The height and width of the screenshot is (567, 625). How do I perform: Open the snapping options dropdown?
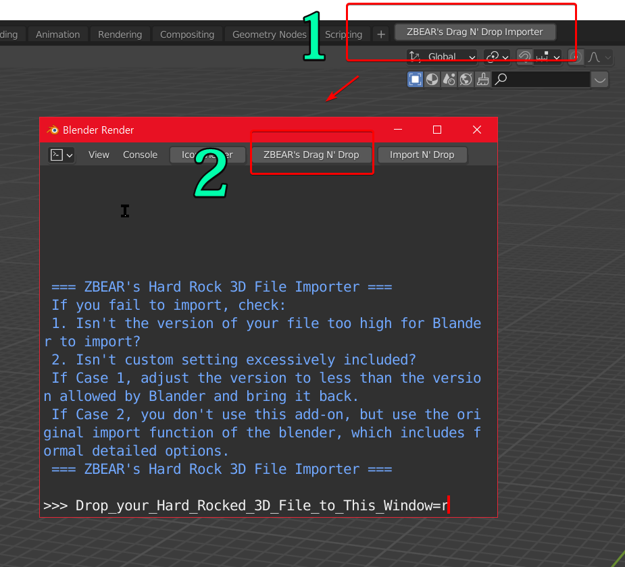pyautogui.click(x=547, y=57)
